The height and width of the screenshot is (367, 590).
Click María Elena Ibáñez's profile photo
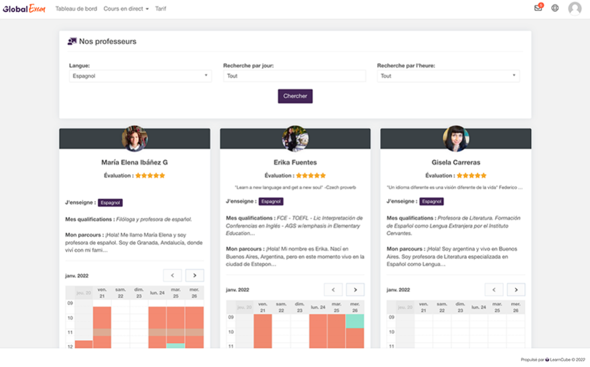pyautogui.click(x=135, y=139)
